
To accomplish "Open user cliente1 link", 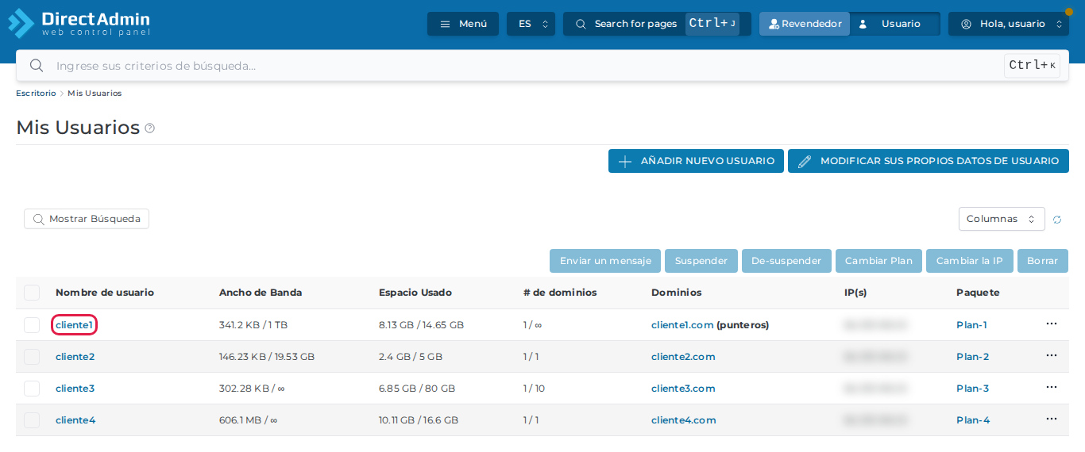I will click(x=74, y=325).
